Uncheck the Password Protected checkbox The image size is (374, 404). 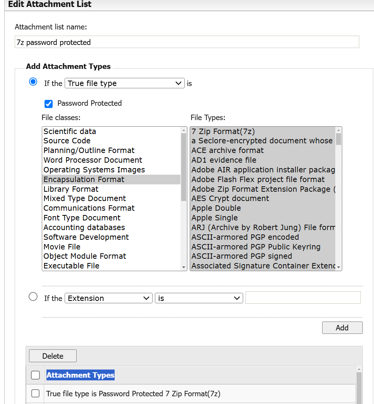(49, 104)
